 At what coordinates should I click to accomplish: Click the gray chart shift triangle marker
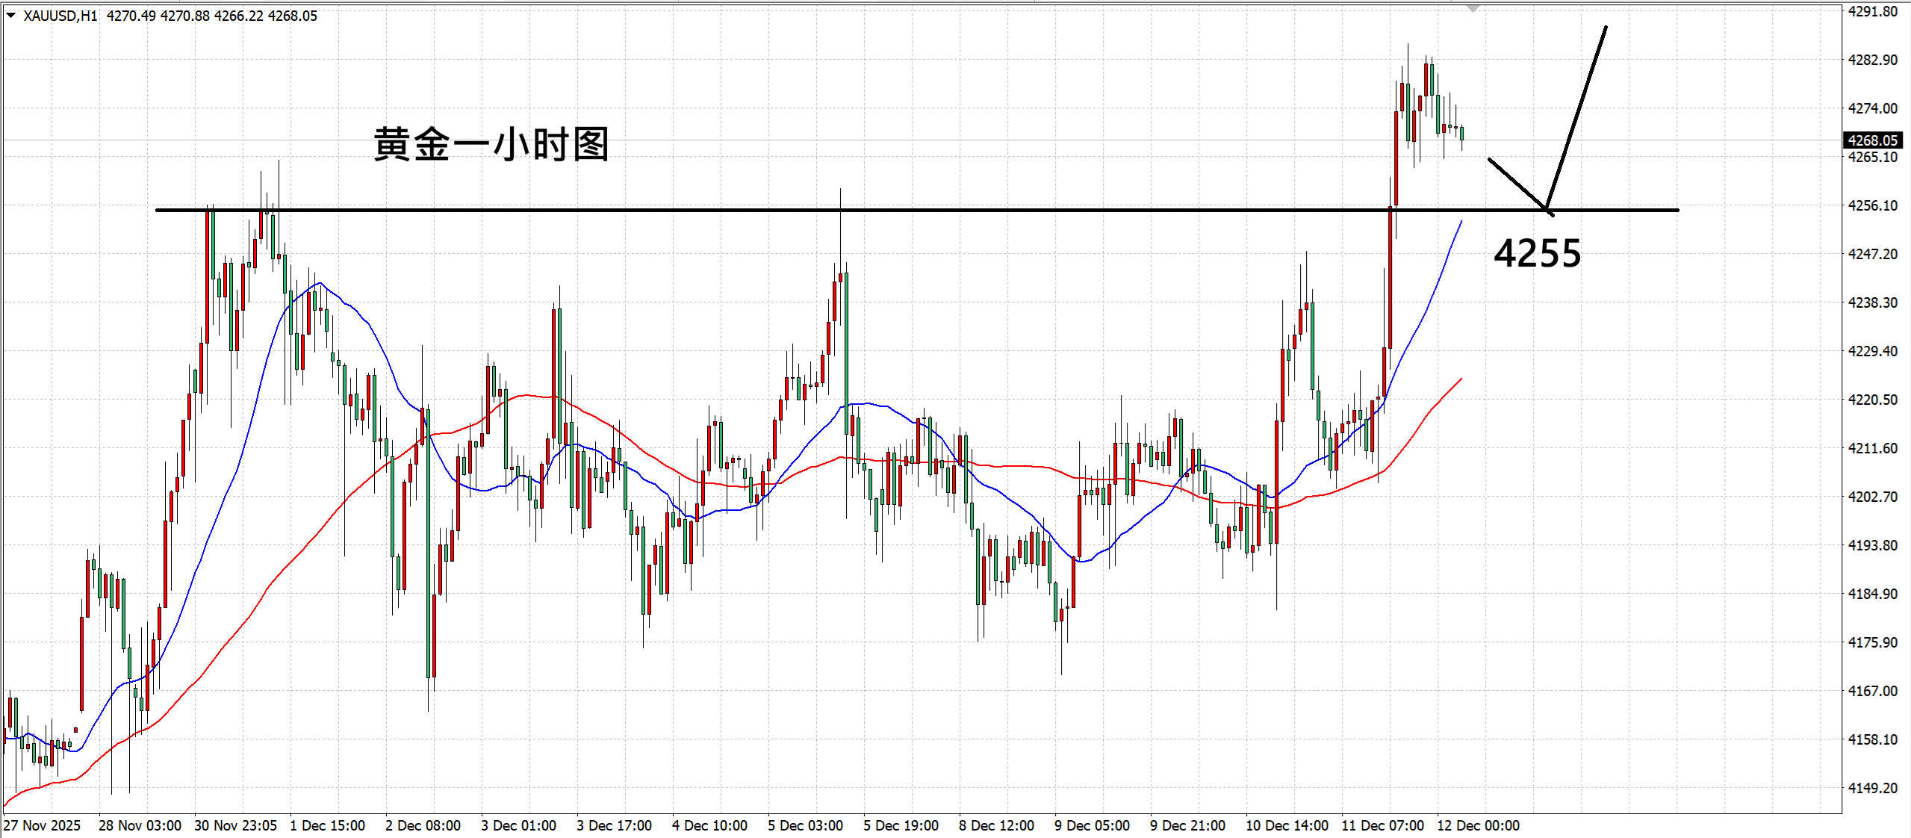point(1472,8)
